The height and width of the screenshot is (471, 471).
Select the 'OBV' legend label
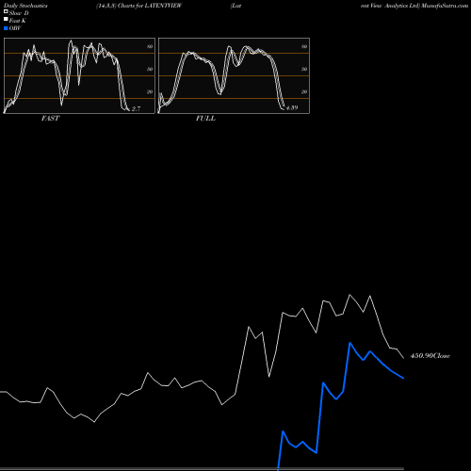(15, 28)
